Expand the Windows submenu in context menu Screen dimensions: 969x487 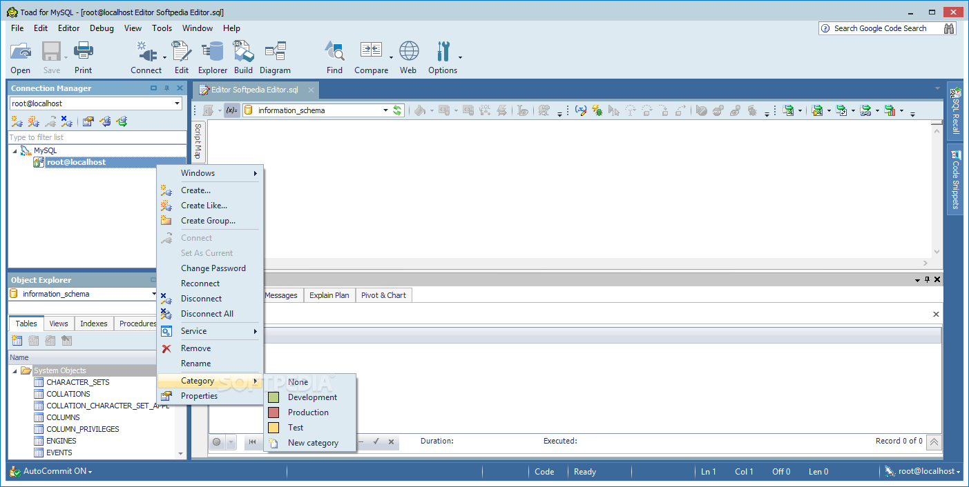210,173
